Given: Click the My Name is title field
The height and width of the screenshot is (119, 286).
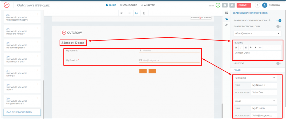Looking at the screenshot, I should tap(264, 85).
